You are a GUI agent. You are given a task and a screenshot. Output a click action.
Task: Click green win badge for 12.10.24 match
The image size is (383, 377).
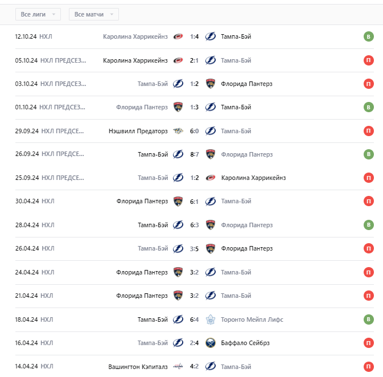(x=369, y=37)
